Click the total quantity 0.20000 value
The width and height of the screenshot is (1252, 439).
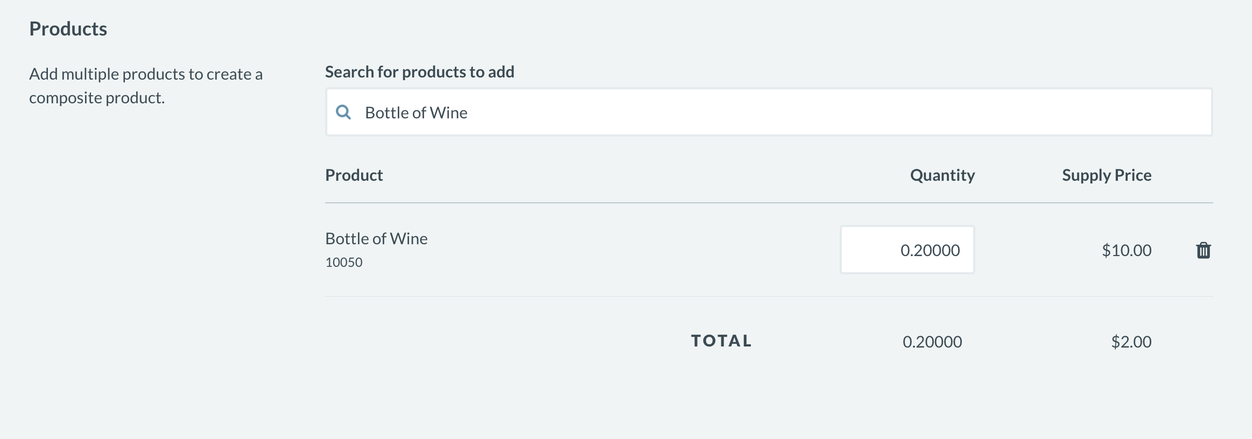pyautogui.click(x=932, y=342)
